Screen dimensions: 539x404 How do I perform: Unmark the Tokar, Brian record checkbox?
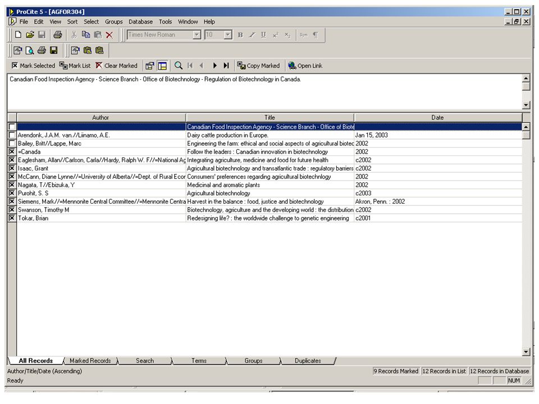[x=12, y=218]
